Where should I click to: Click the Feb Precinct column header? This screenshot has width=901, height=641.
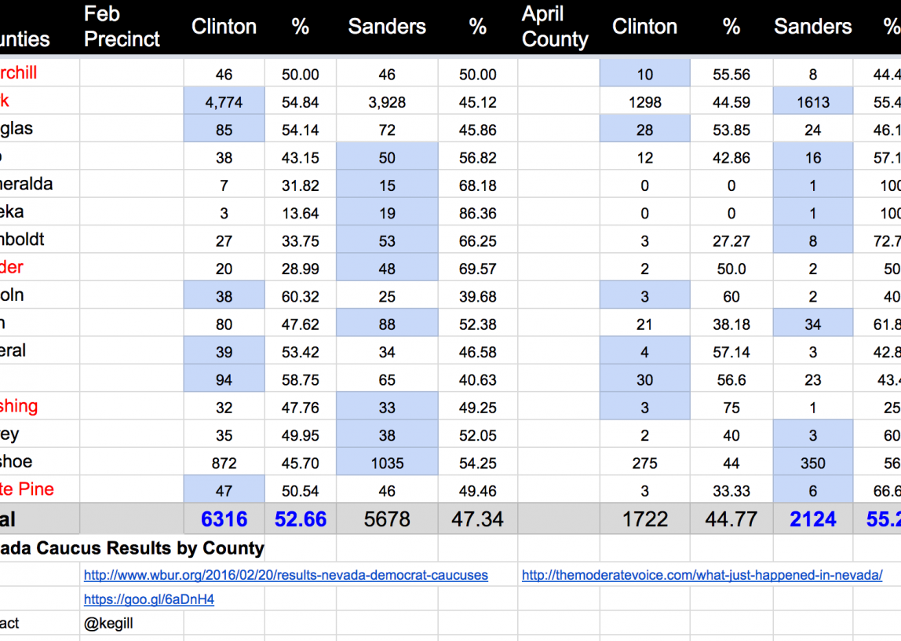coord(122,27)
